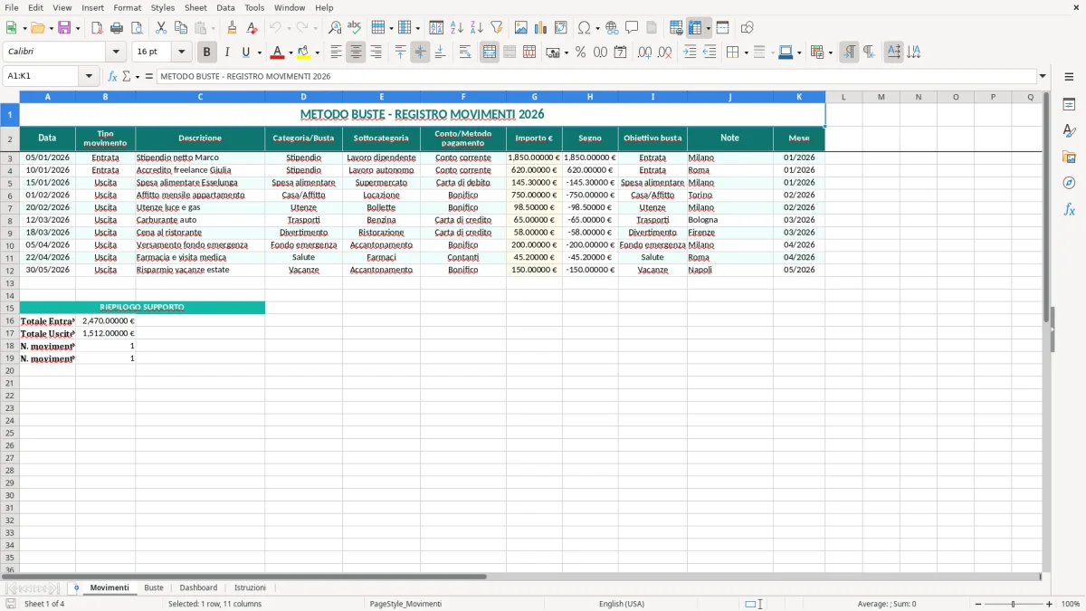Viewport: 1086px width, 611px height.
Task: Format cells as date
Action: (x=620, y=53)
